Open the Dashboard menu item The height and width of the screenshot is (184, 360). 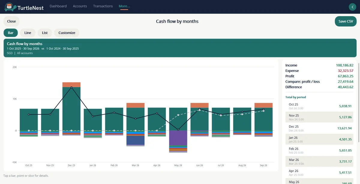click(x=58, y=6)
